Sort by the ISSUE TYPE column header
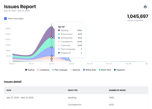152x109 pixels. [73, 90]
